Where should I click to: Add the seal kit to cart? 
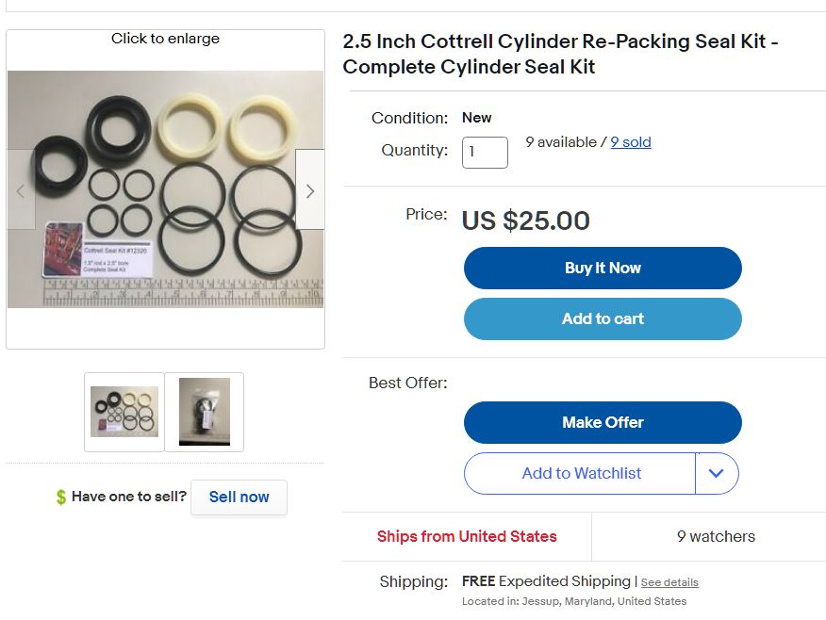603,318
